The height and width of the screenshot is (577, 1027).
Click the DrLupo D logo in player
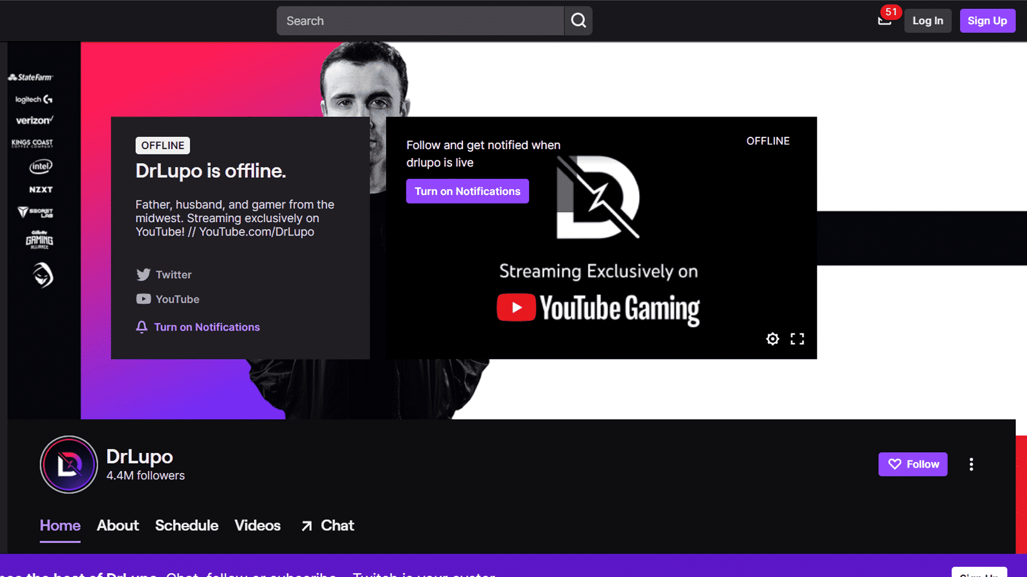[x=598, y=197]
